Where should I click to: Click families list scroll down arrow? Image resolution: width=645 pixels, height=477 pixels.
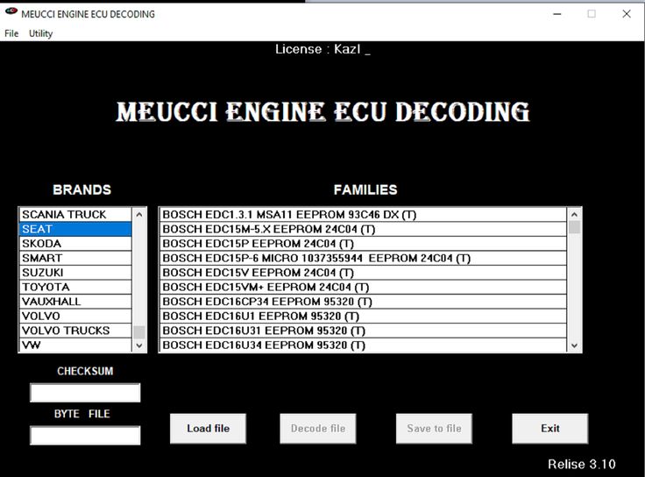(x=574, y=345)
